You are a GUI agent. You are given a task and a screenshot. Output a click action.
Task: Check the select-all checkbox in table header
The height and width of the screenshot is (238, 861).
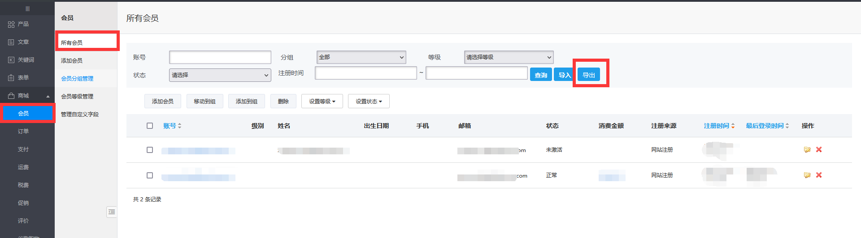pyautogui.click(x=150, y=126)
